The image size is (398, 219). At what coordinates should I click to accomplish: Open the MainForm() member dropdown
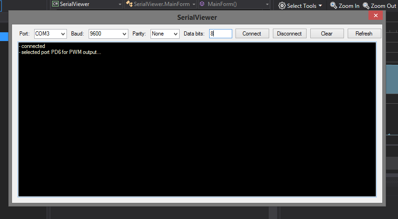pos(234,4)
